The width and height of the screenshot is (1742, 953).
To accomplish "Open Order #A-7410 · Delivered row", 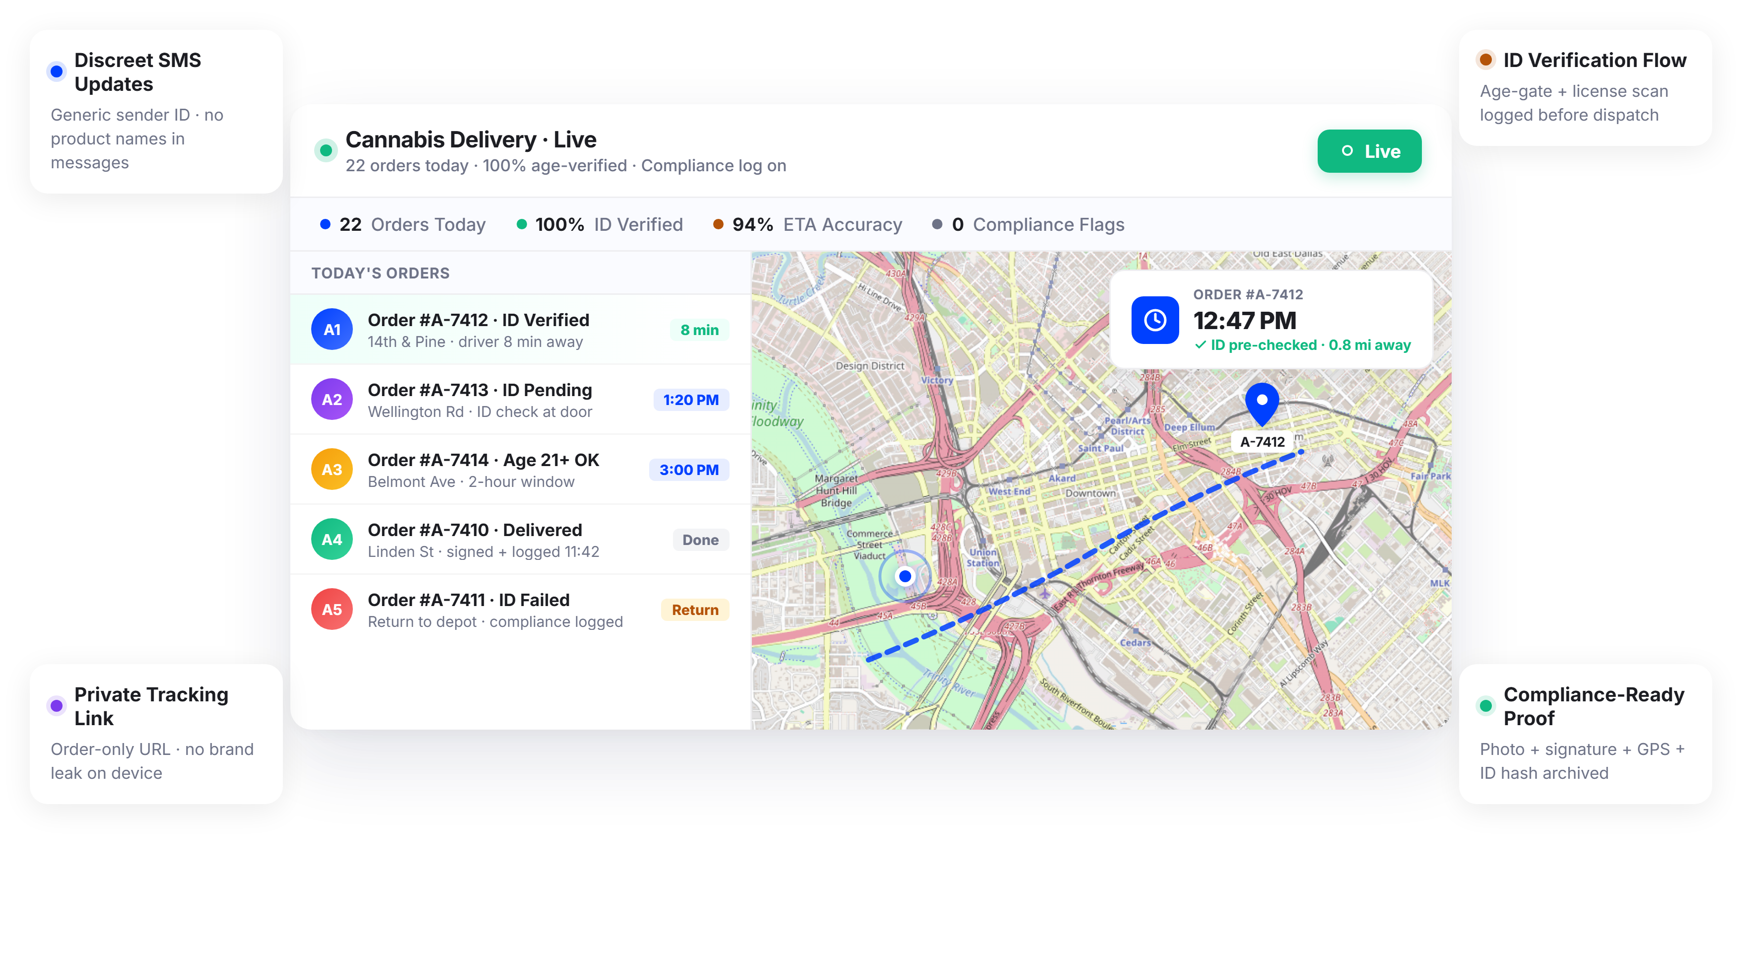I will tap(520, 540).
